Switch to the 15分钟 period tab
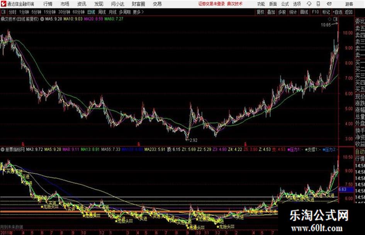Screen dimensions: 365x235 tap(49, 12)
